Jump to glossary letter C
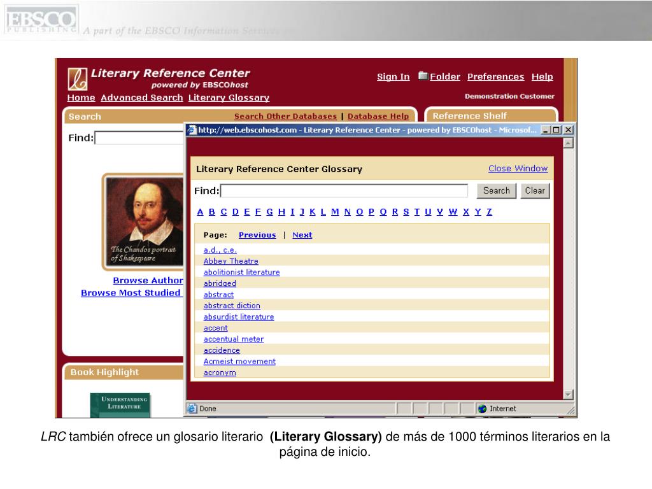The width and height of the screenshot is (652, 489). (x=223, y=212)
